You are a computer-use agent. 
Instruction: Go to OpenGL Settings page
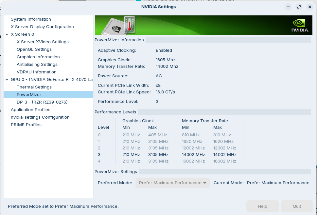click(x=34, y=49)
